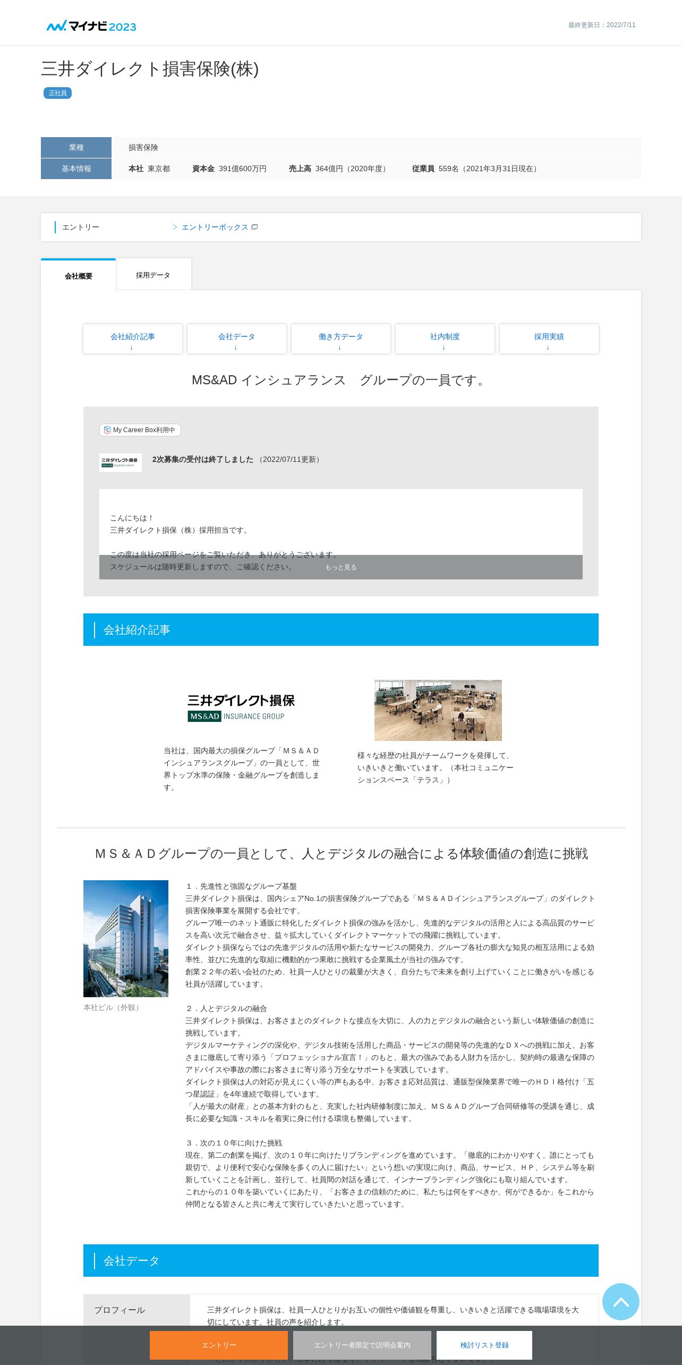The width and height of the screenshot is (682, 1365).
Task: Click the 正社員 badge
Action: (57, 93)
